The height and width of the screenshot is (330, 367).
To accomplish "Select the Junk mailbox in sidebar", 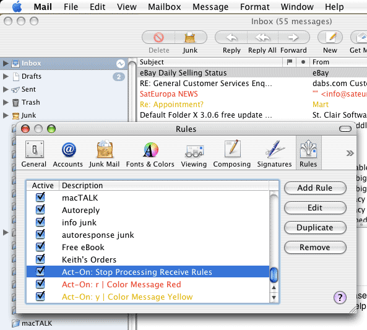I will (28, 115).
